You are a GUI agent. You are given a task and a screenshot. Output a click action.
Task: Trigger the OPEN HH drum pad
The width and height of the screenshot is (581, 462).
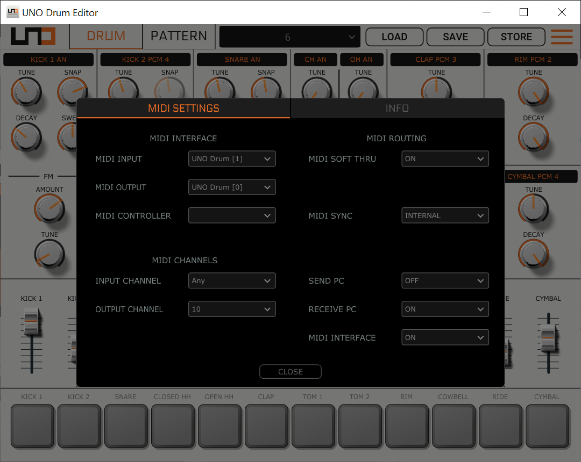219,427
